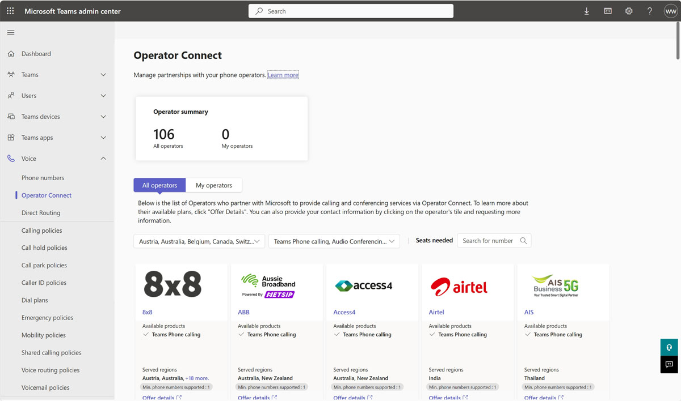Click the Teams apps sidebar icon

tap(11, 138)
